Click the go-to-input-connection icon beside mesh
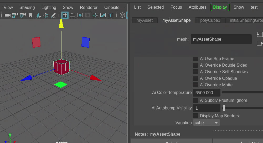Image resolution: width=263 pixels, height=143 pixels. [x=260, y=34]
